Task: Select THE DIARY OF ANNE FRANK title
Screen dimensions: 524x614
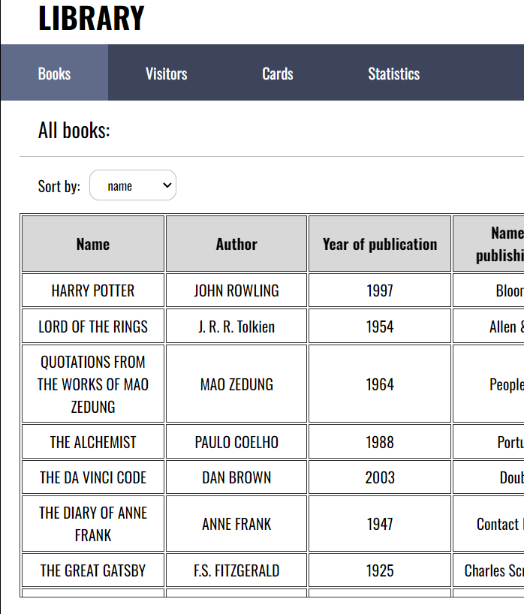Action: (93, 524)
